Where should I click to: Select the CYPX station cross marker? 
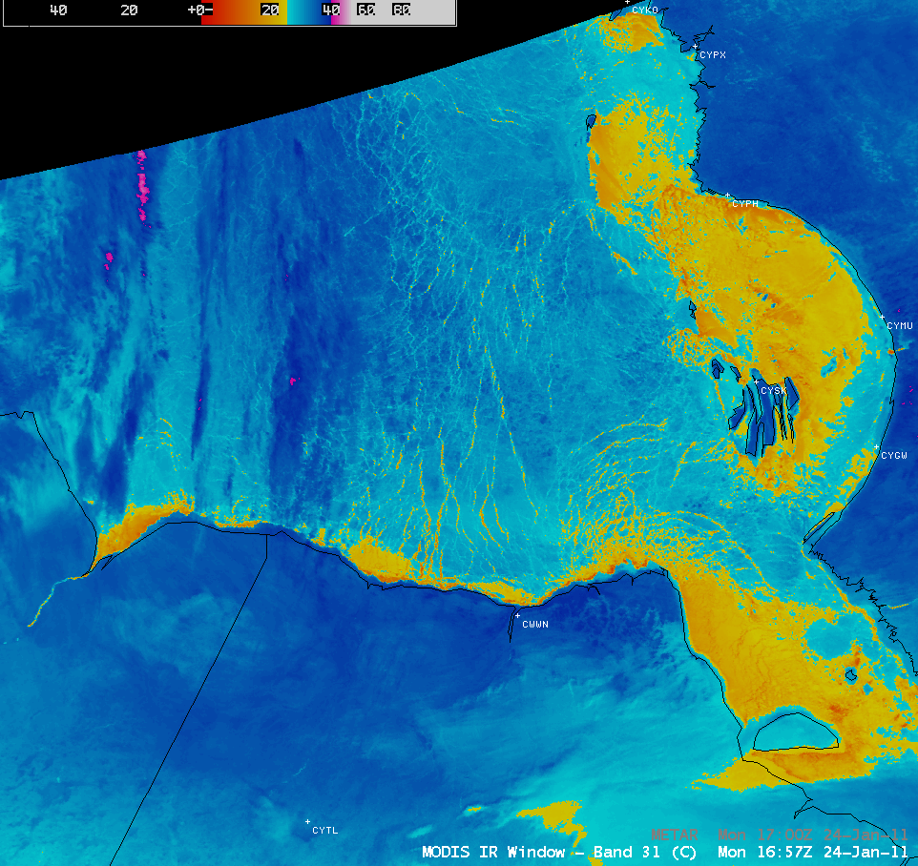click(696, 47)
